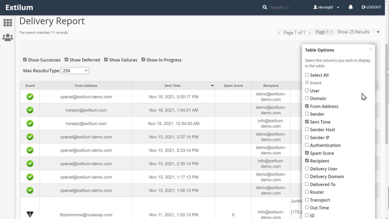
Task: Click the failure shield icon on fitzsimmons row
Action: [30, 214]
